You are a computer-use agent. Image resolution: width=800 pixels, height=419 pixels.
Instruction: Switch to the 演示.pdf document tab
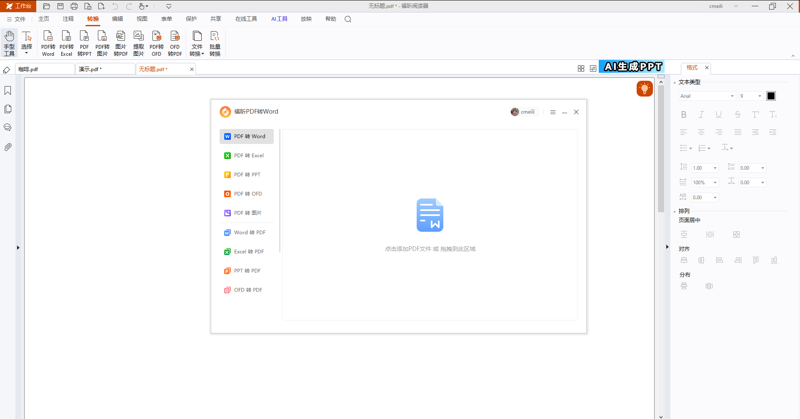click(x=105, y=69)
